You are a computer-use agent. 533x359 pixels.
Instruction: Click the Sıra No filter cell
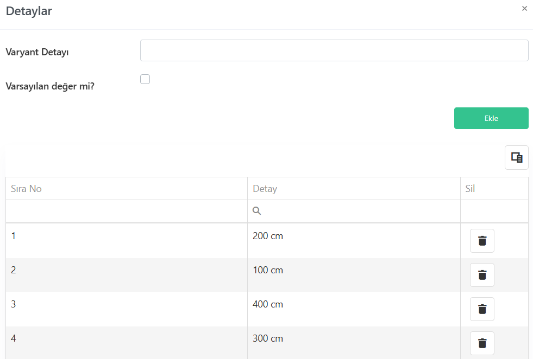127,211
